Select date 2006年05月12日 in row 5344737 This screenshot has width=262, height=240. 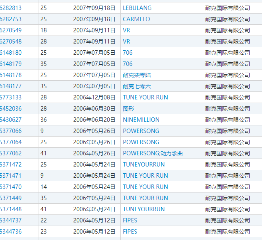[x=94, y=220]
